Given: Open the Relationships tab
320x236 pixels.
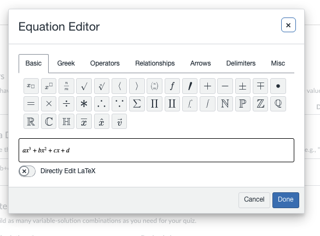Looking at the screenshot, I should 155,63.
